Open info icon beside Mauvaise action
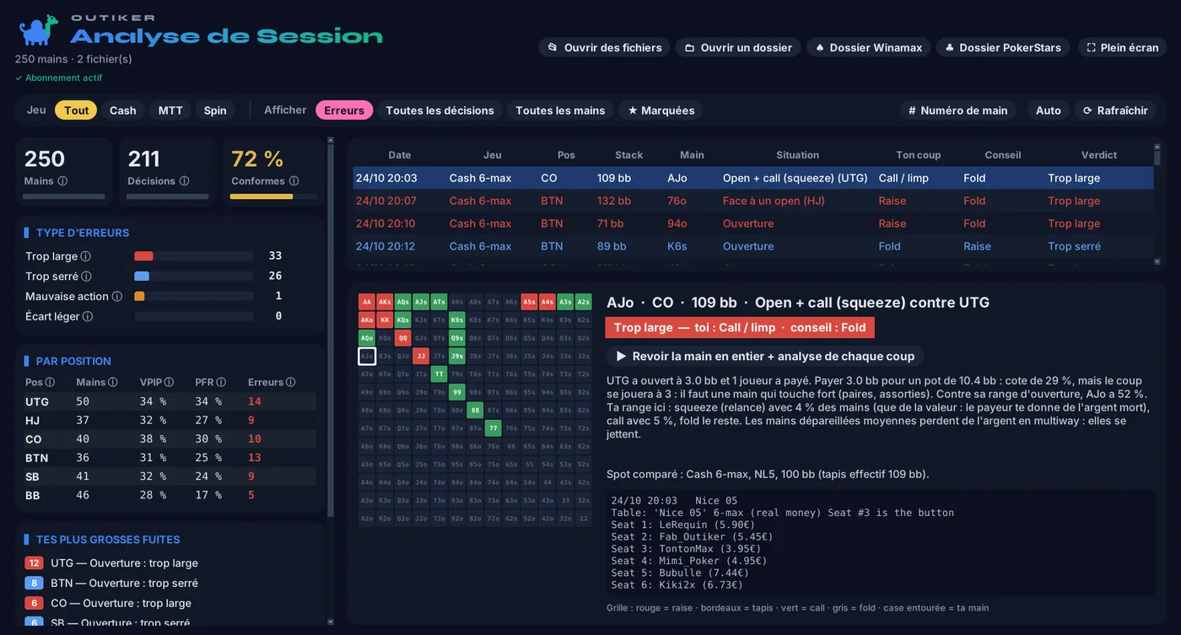Viewport: 1181px width, 635px height. click(116, 296)
